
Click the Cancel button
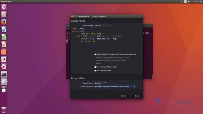coord(123,96)
